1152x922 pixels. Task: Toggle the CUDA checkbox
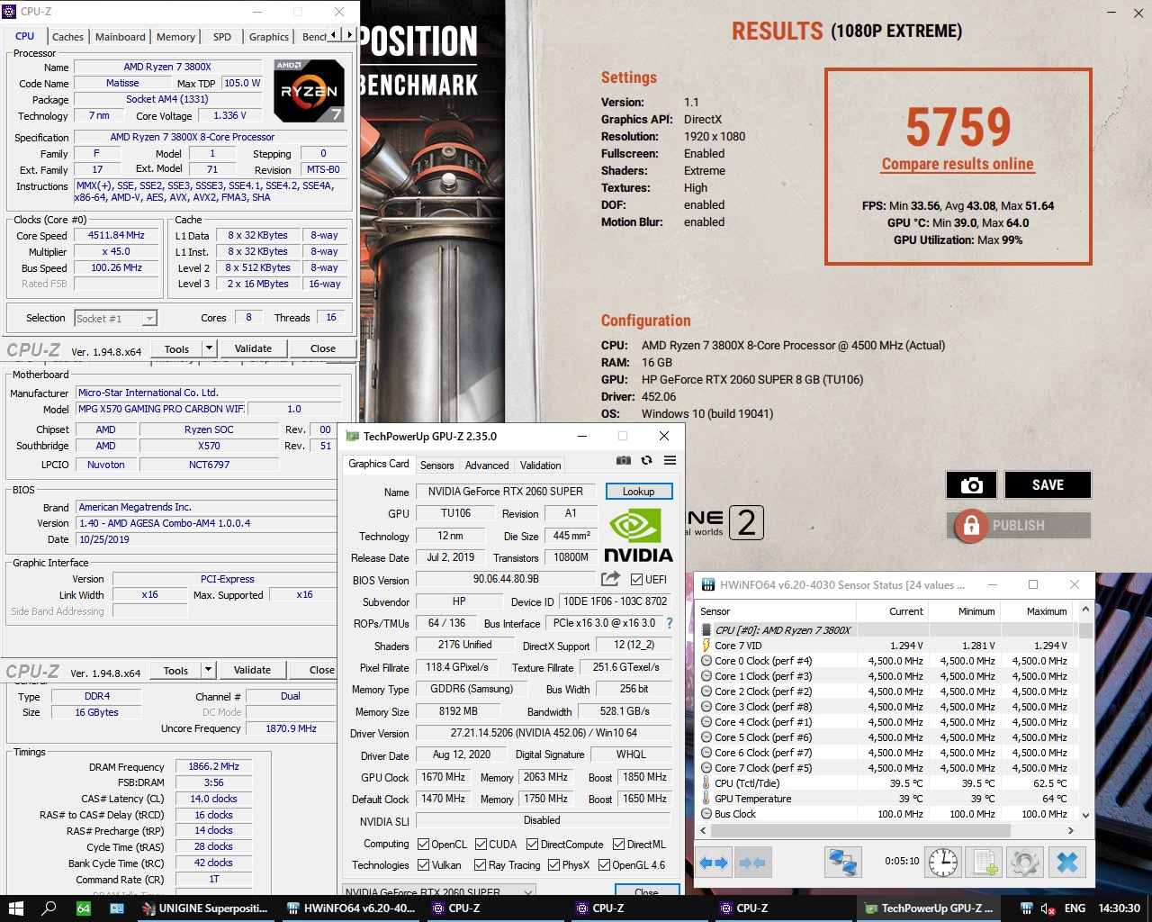click(481, 845)
